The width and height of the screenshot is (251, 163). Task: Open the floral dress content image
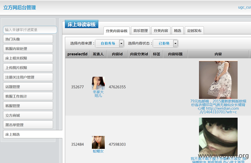tap(218, 80)
